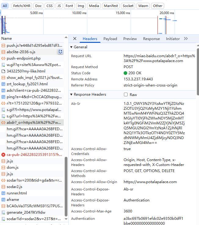
Task: Select the s.gif?l=https image icon
Action: (x=3, y=110)
